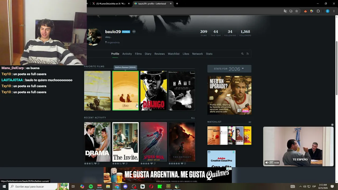Open Spotify from the taskbar

pos(91,187)
